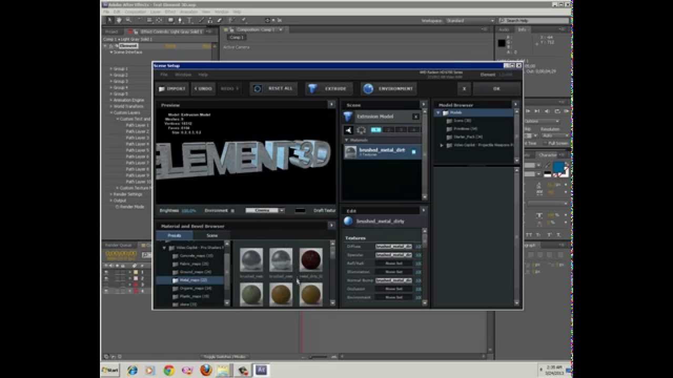Open the Workspace dropdown in After Effects
The width and height of the screenshot is (673, 378).
coord(470,20)
